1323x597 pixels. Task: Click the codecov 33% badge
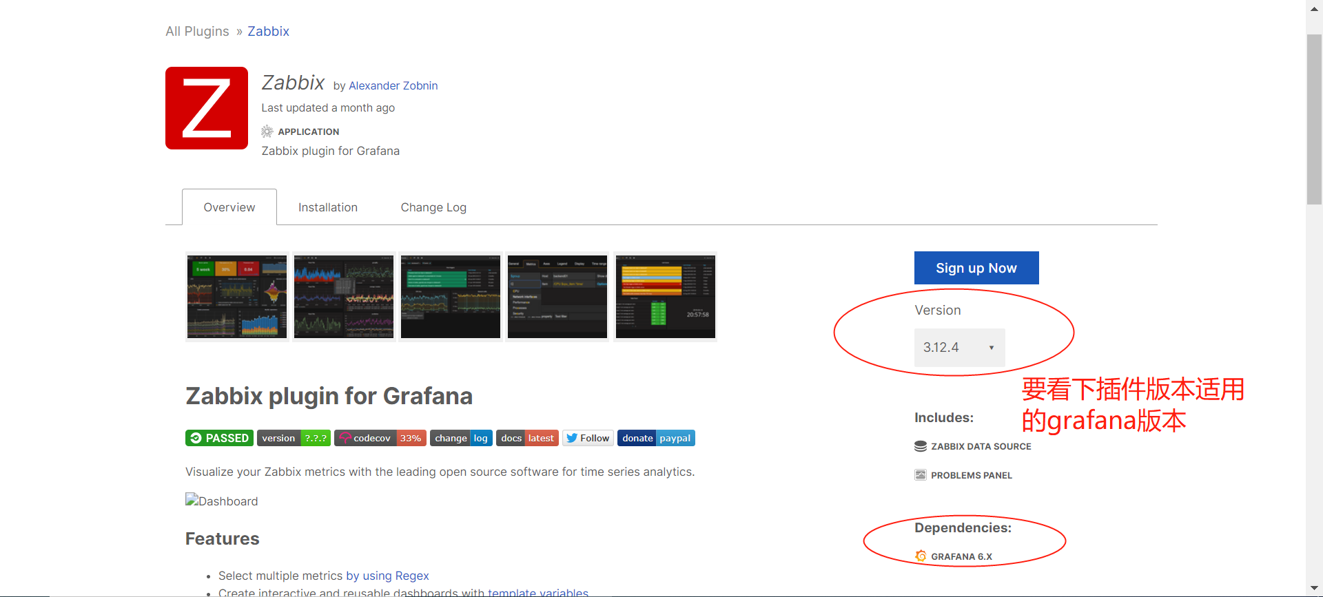(x=380, y=438)
